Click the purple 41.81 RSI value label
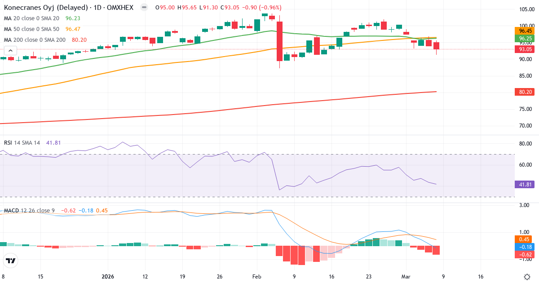The height and width of the screenshot is (283, 539). pos(525,185)
